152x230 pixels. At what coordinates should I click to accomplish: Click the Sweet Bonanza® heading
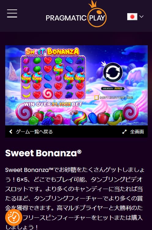(43, 153)
